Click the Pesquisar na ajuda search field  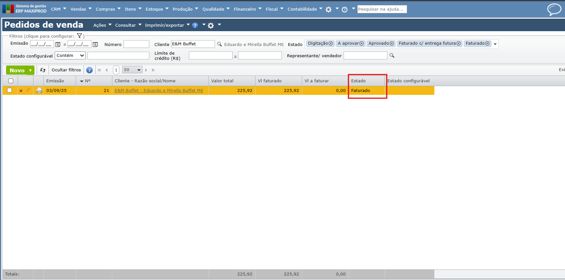(382, 9)
